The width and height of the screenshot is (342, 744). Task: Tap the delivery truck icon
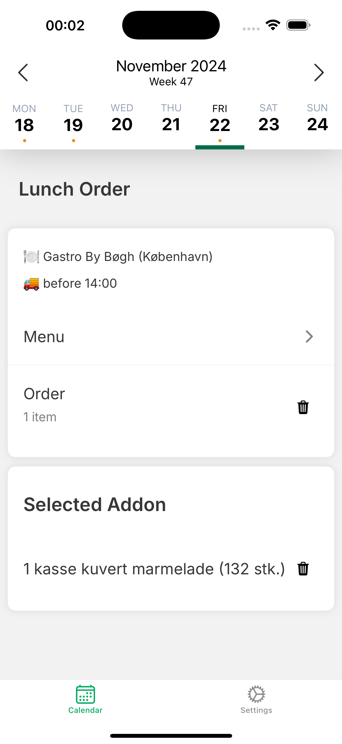point(31,283)
